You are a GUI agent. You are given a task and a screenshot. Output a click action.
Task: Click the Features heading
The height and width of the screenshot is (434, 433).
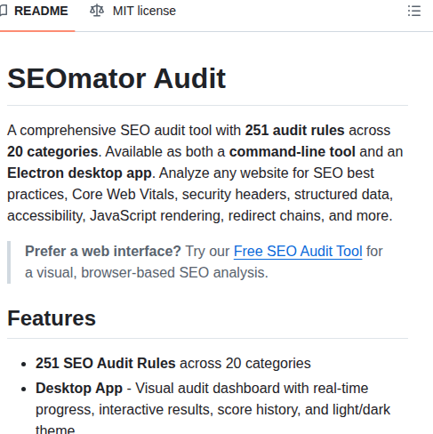(52, 318)
